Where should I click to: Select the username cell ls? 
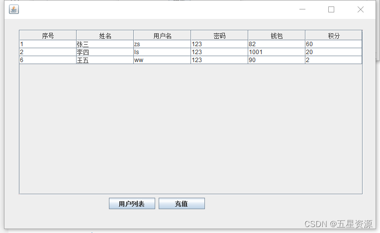(162, 52)
